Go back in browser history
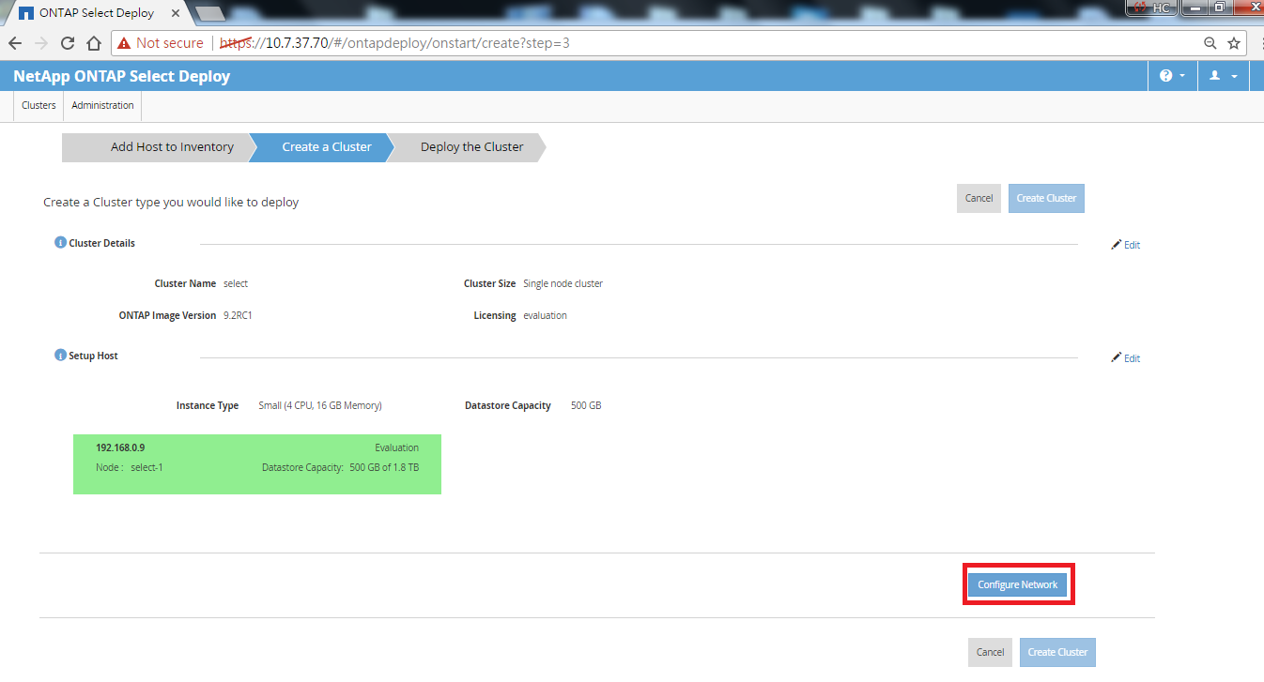This screenshot has width=1264, height=682. pyautogui.click(x=15, y=43)
